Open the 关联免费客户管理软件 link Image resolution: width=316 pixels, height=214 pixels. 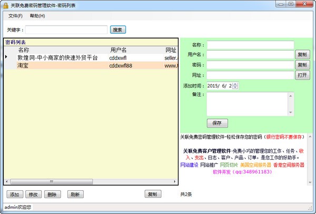point(207,151)
